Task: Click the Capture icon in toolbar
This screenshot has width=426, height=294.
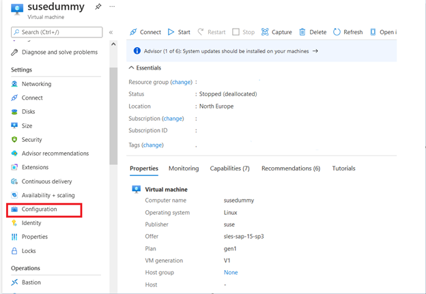Action: tap(265, 32)
